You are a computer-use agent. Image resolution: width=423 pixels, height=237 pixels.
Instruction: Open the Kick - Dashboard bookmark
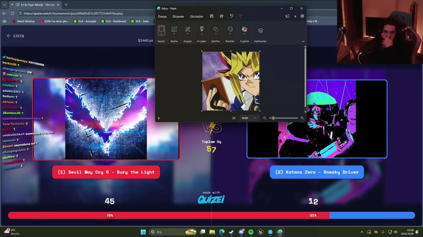click(114, 21)
